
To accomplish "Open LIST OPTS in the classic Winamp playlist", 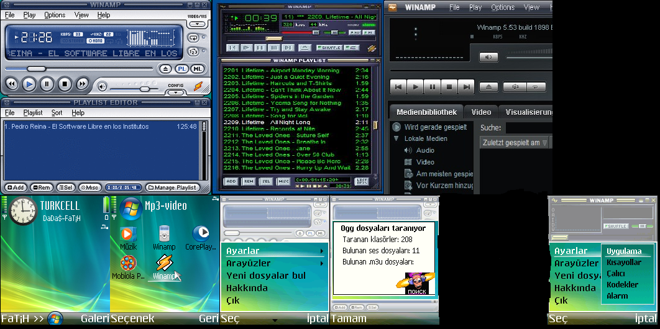I will 362,181.
